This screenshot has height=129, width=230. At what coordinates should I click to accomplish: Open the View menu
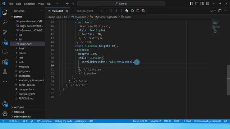click(41, 4)
